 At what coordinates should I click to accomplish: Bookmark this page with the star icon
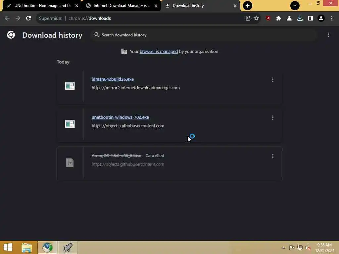pyautogui.click(x=256, y=19)
